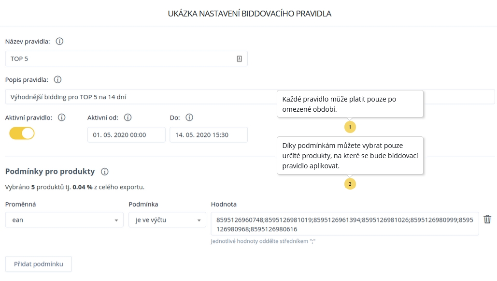Click the yellow hint marker number 2
Viewport: 497px width, 281px height.
350,184
